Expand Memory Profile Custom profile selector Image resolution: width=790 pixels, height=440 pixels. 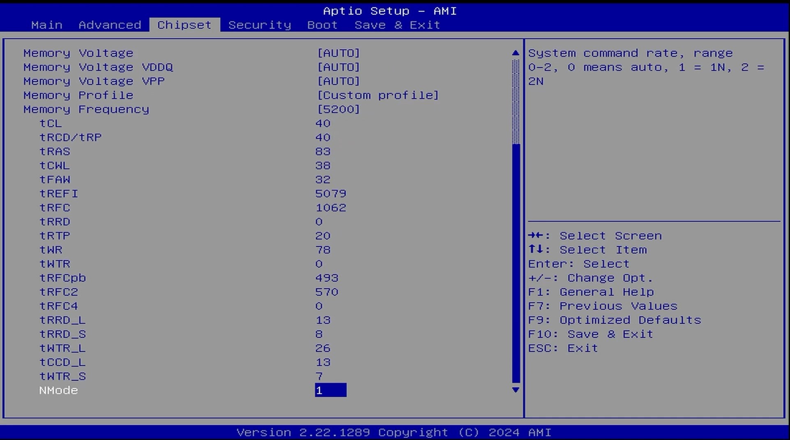(x=378, y=95)
